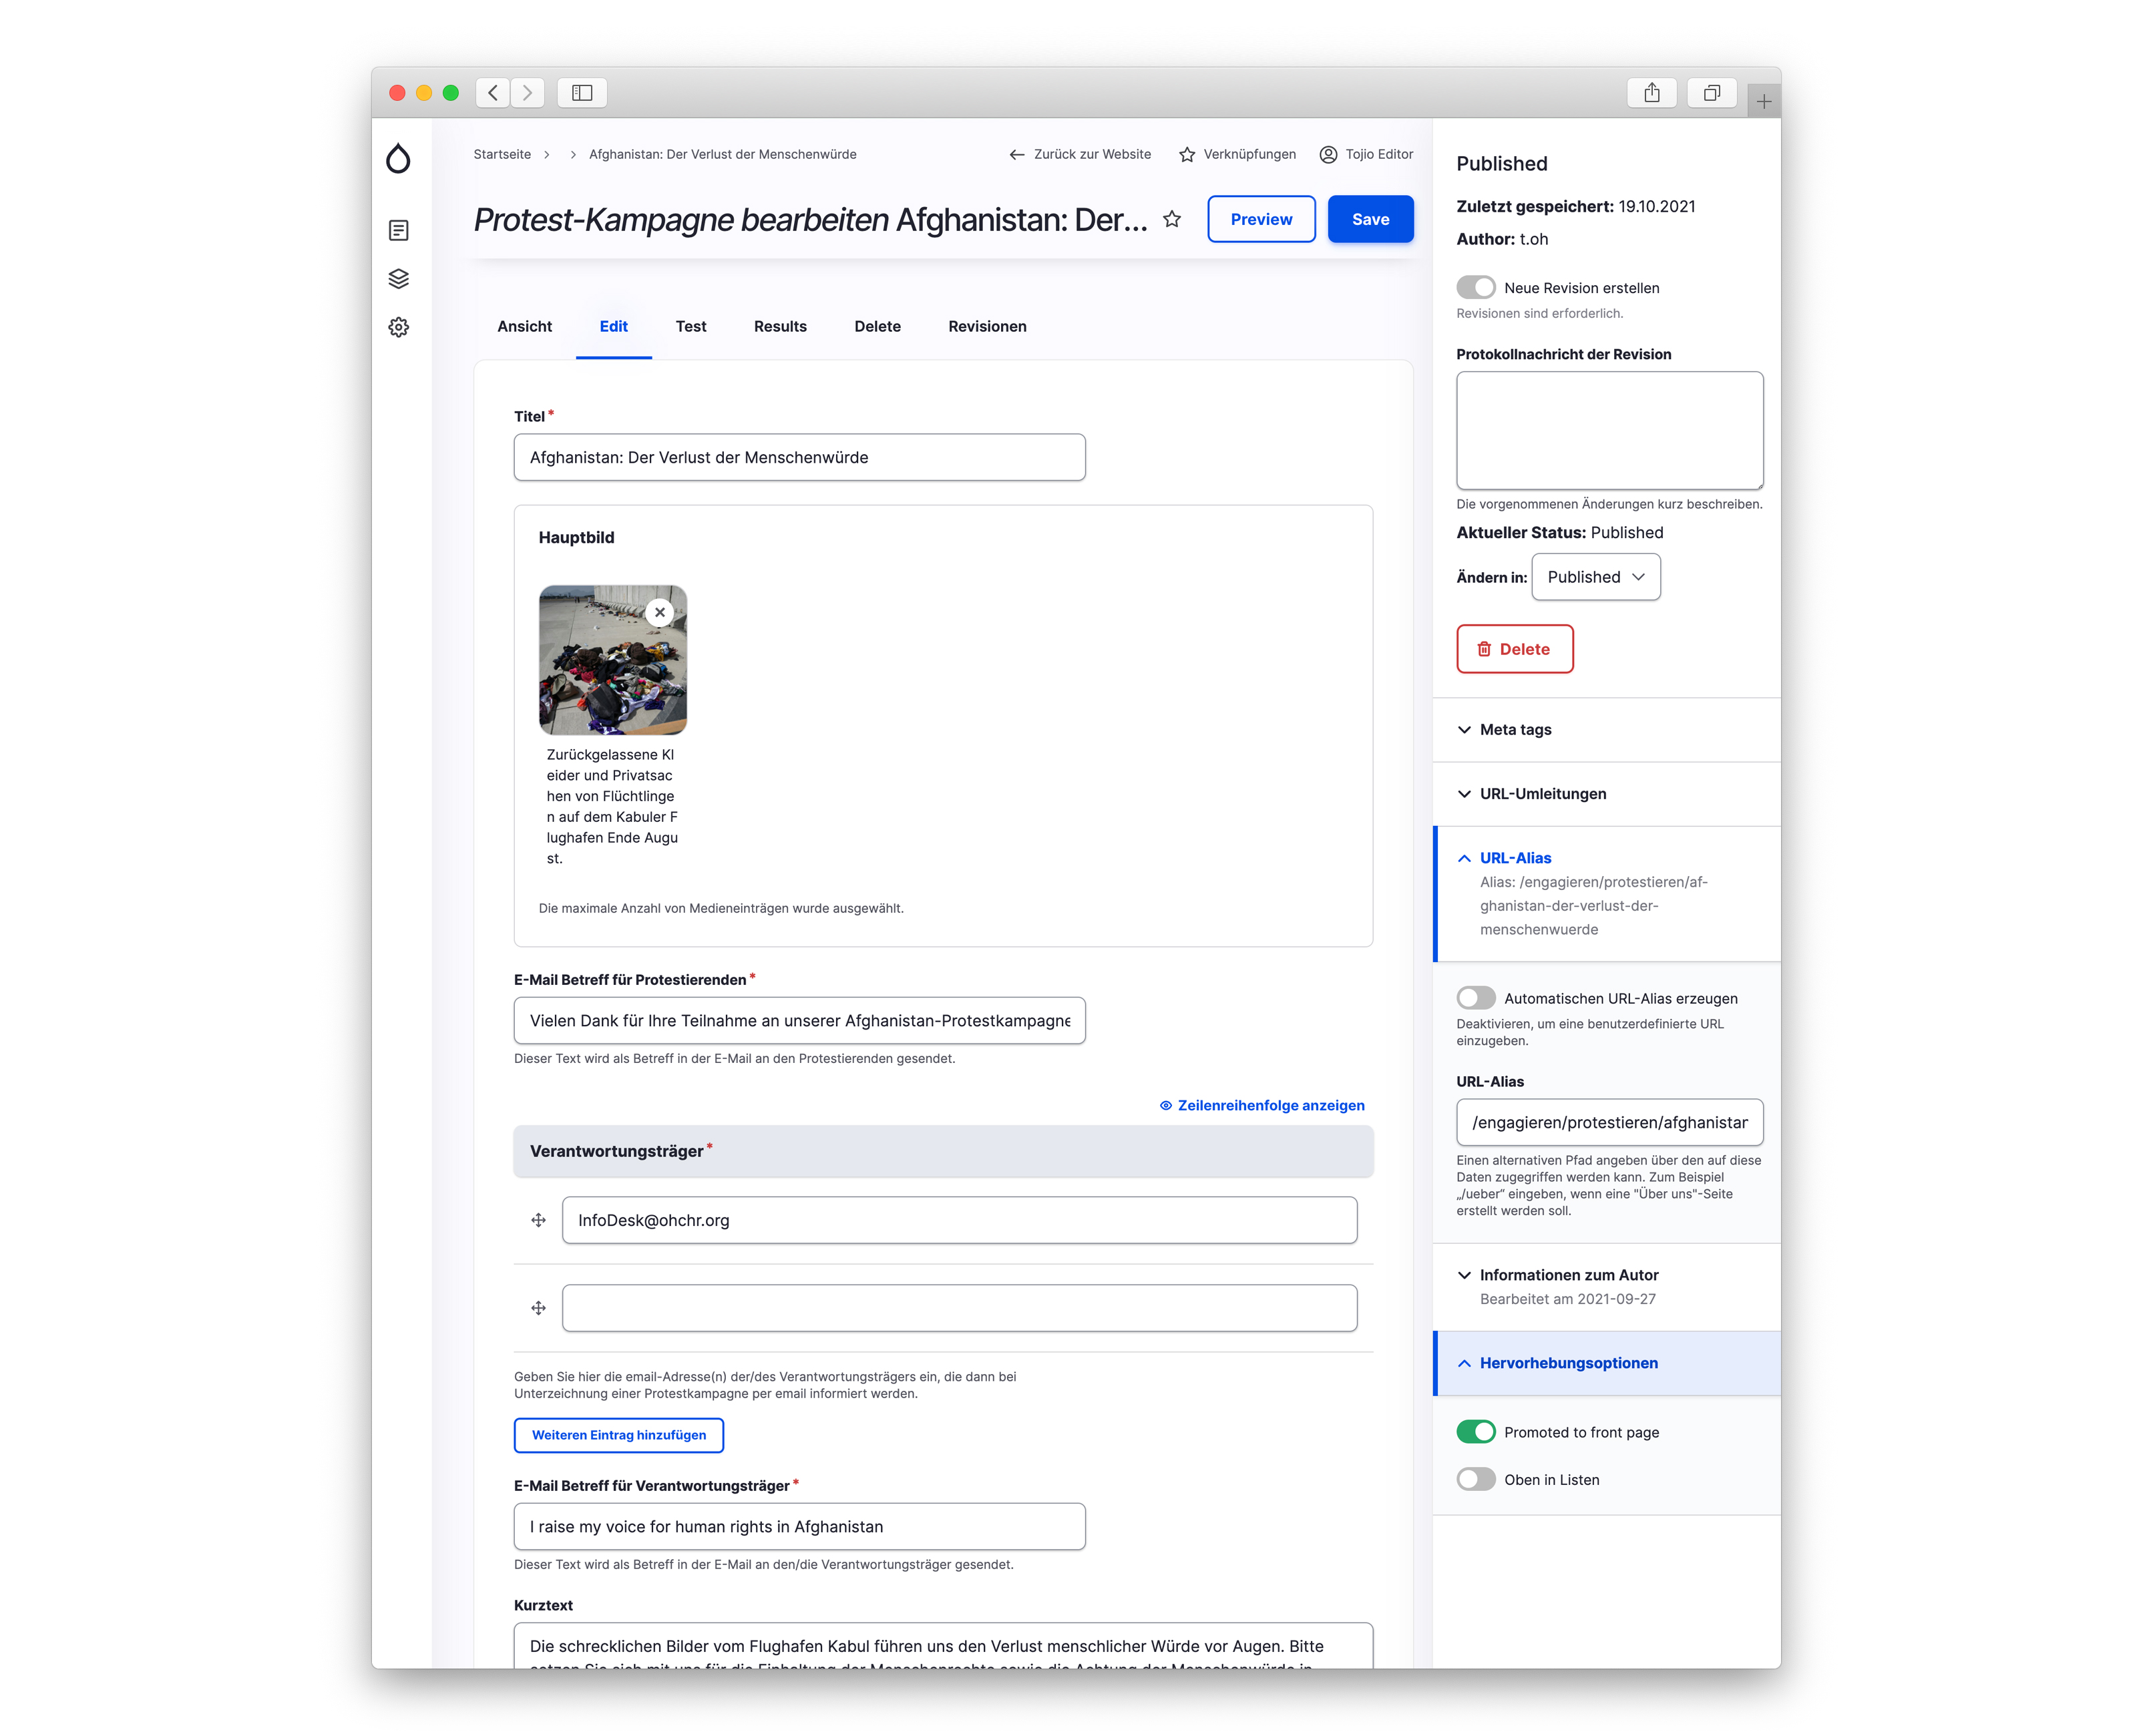Screen dimensions: 2153x1736
Task: Open the settings gear icon in sidebar
Action: coord(398,327)
